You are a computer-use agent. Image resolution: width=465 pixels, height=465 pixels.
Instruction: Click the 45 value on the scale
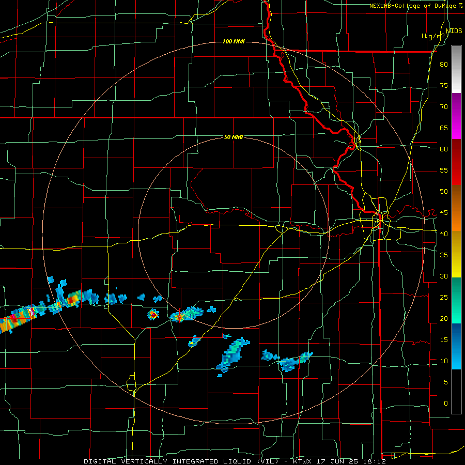tap(444, 213)
